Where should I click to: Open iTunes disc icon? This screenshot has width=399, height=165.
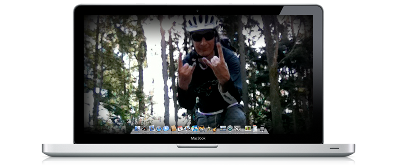pos(195,129)
